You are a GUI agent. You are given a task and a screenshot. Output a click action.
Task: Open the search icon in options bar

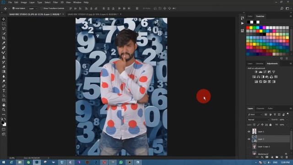[282, 8]
